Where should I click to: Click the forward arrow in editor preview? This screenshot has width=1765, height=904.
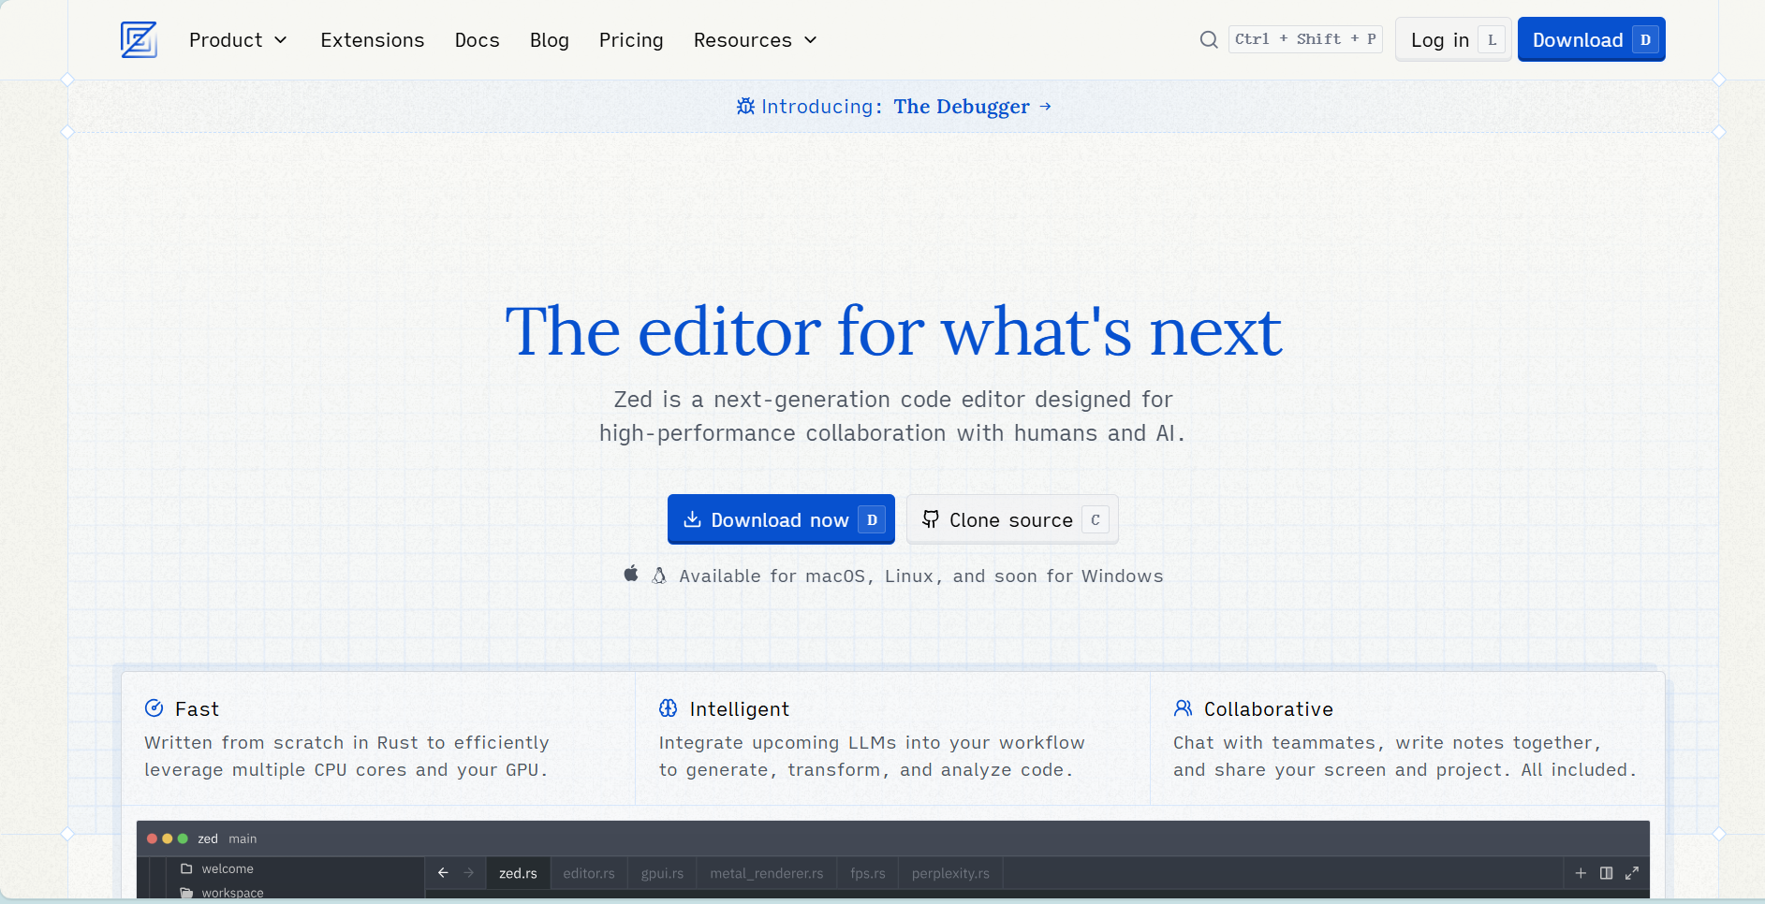pos(469,873)
